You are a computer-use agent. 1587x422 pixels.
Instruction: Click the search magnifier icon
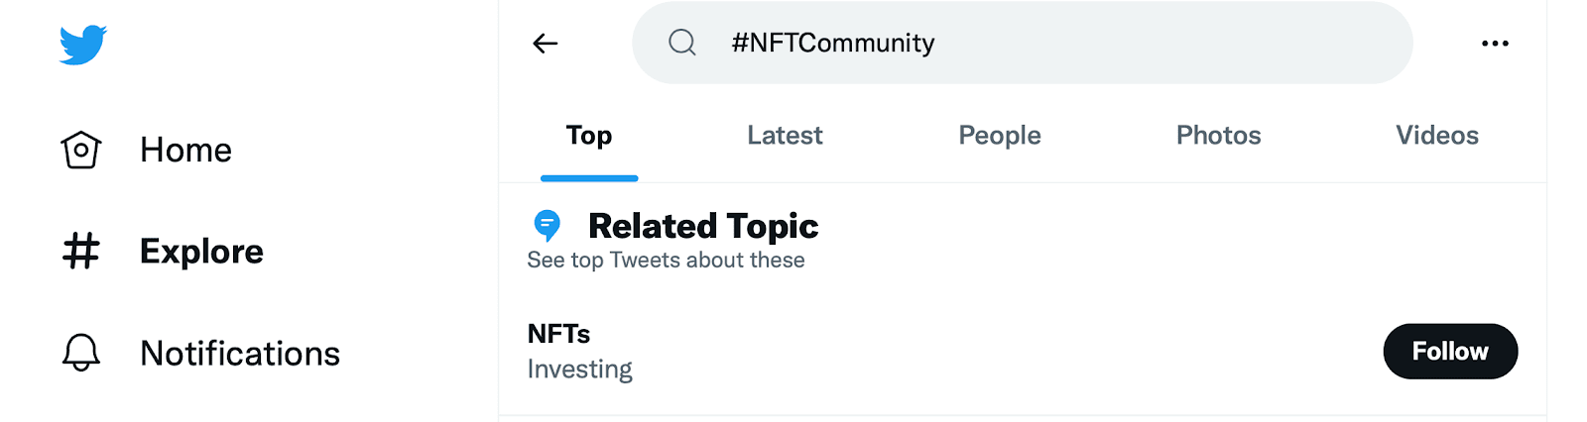pos(682,43)
